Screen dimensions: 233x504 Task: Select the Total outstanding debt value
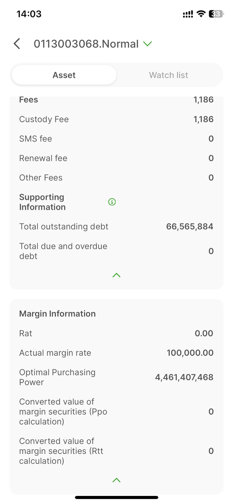(x=190, y=227)
